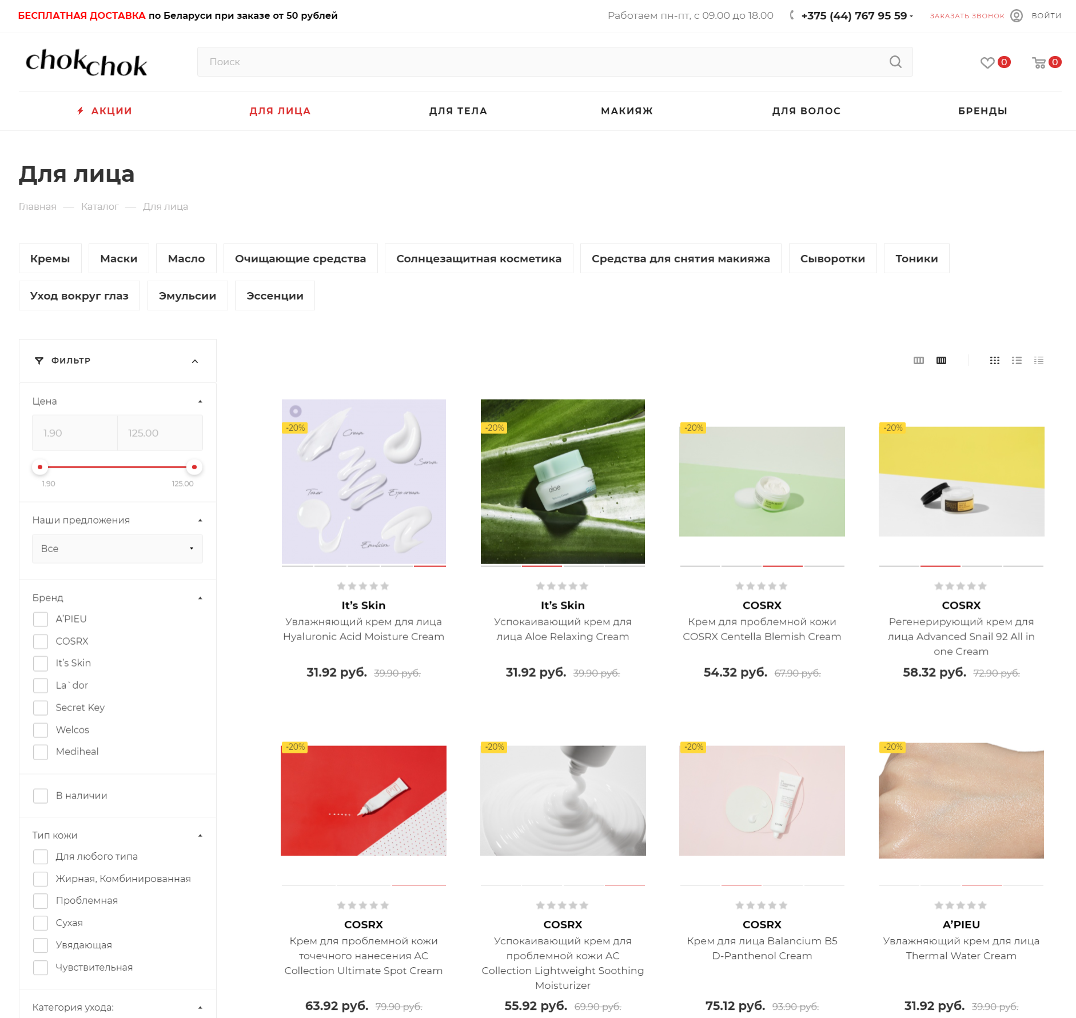Click the maximum price slider handle
The width and height of the screenshot is (1076, 1018).
pos(194,467)
